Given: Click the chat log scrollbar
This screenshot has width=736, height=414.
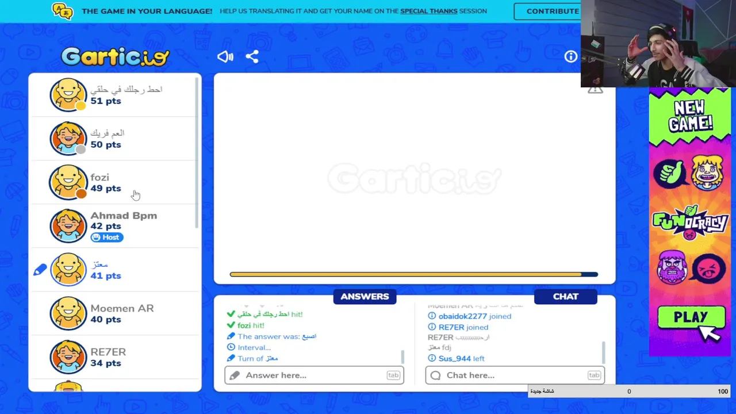Looking at the screenshot, I should 603,352.
